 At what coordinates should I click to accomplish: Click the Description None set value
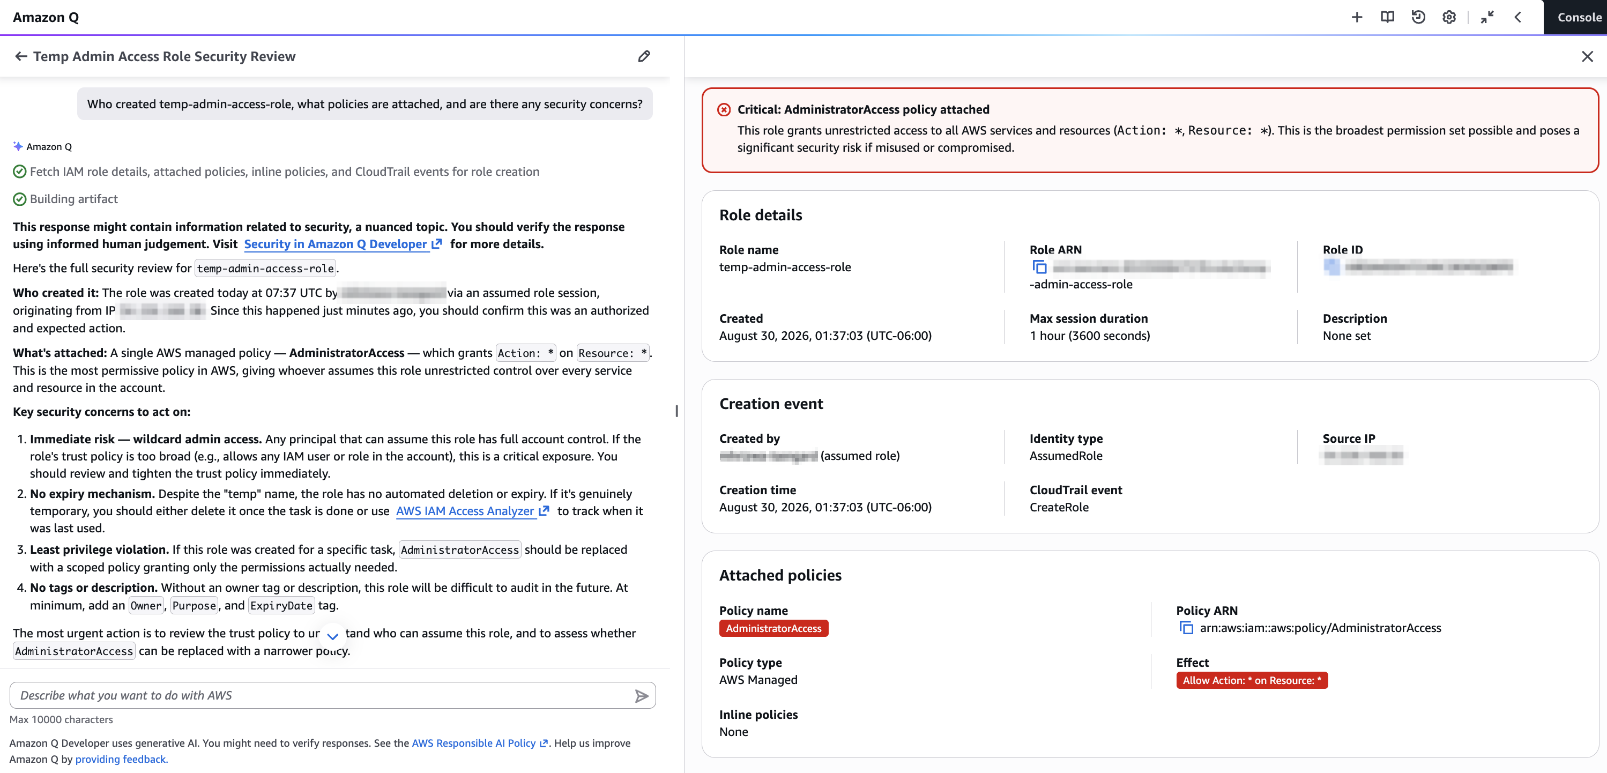[x=1347, y=336]
